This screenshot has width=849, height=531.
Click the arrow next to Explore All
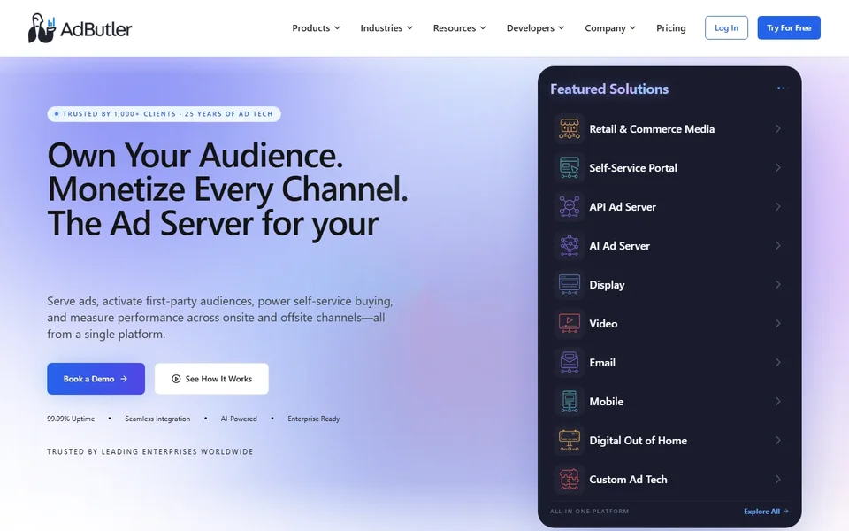click(x=785, y=511)
